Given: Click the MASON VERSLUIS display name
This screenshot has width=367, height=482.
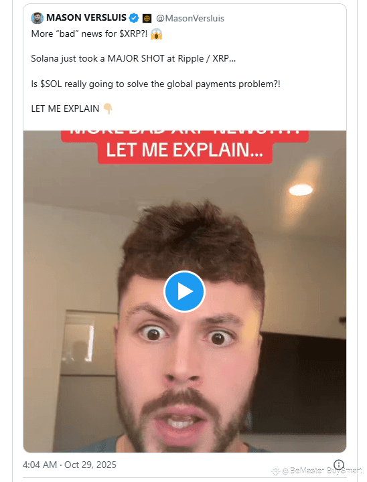Looking at the screenshot, I should pyautogui.click(x=86, y=18).
